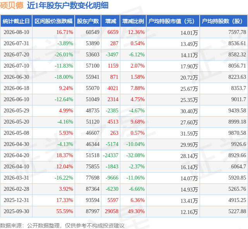The image size is (248, 229).
Task: Click the 股东户数 column header
Action: (x=88, y=21)
